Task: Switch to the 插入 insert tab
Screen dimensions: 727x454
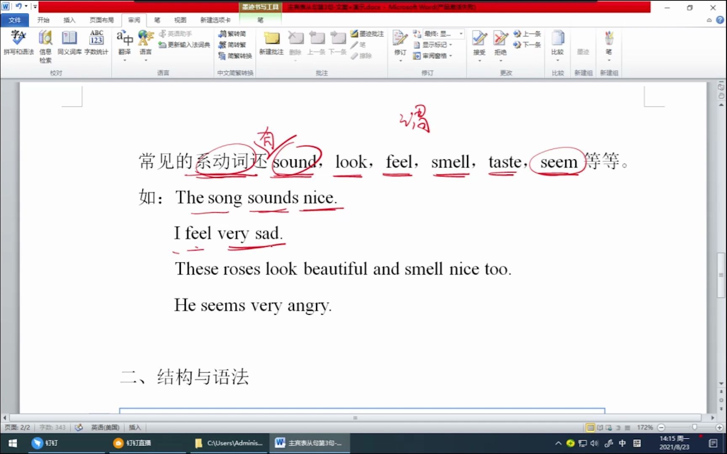Action: (x=69, y=20)
